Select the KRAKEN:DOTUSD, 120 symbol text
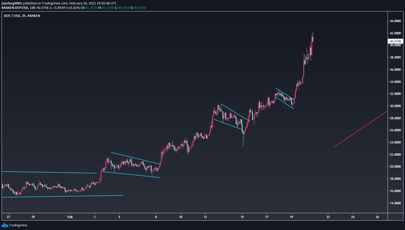405x230 pixels. (18, 8)
